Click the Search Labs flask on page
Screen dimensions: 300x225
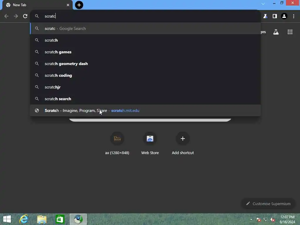click(276, 32)
